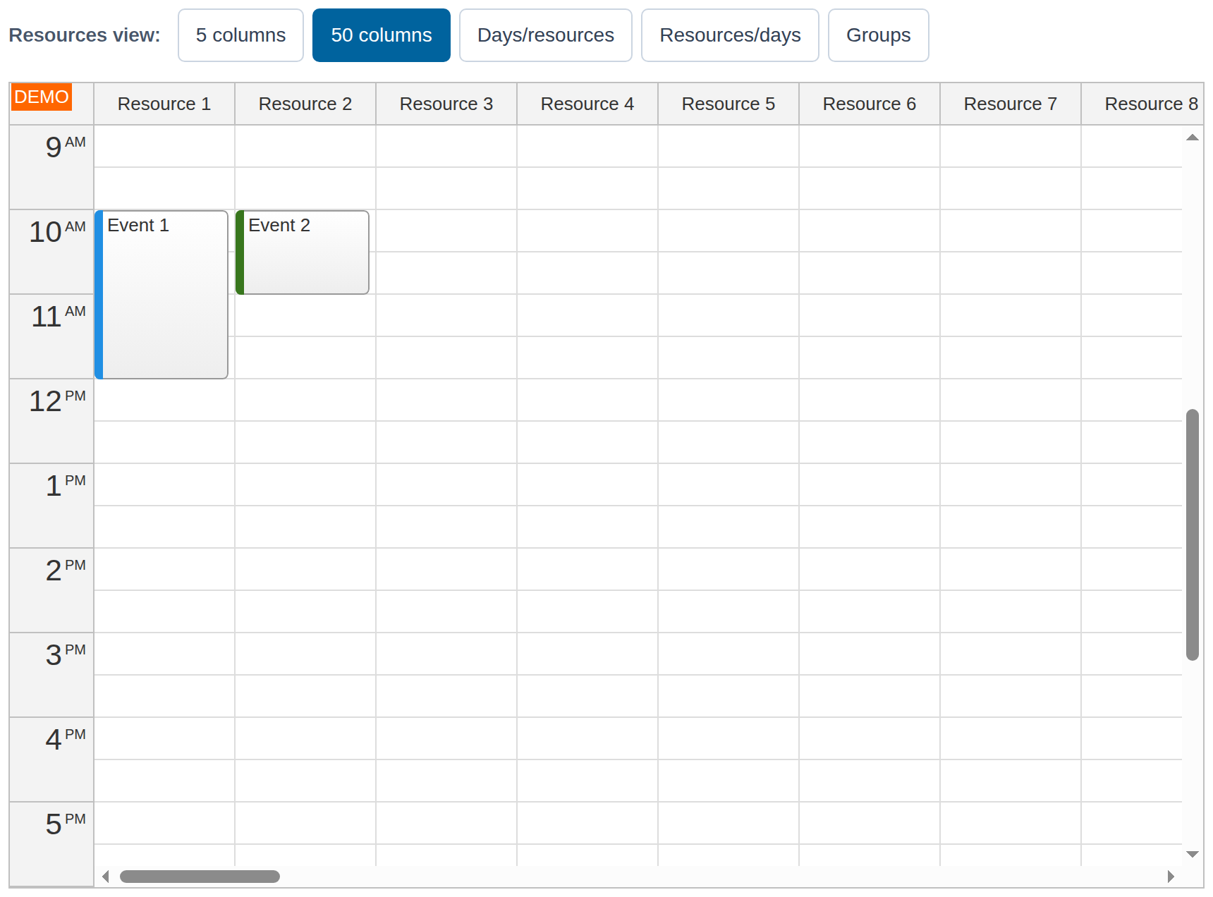This screenshot has width=1213, height=897.
Task: Click the horizontal scrollbar left arrow
Action: 106,877
